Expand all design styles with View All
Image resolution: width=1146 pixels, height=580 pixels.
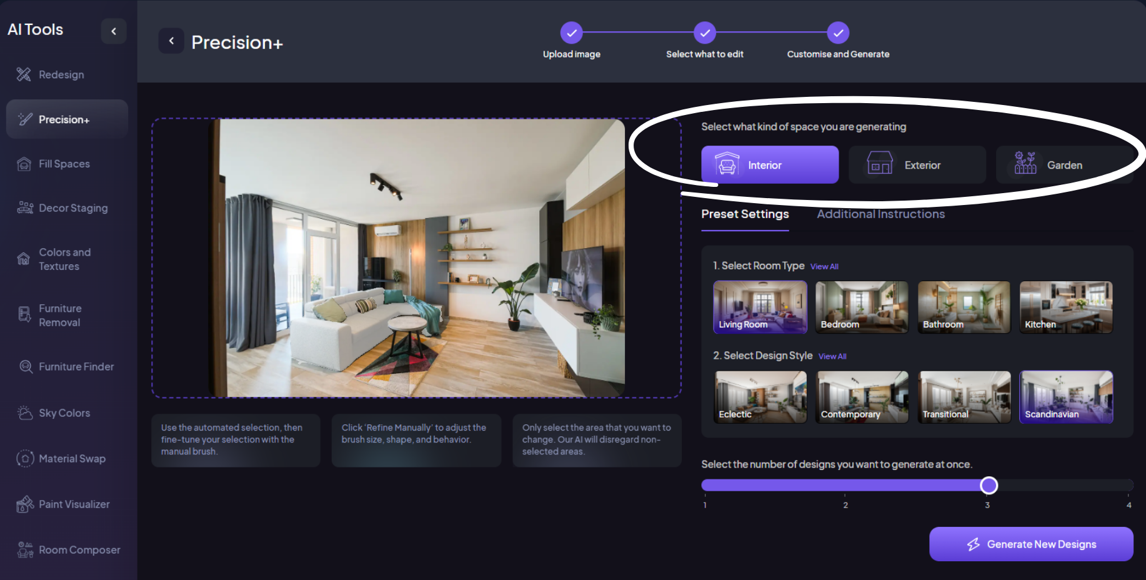[x=832, y=357]
